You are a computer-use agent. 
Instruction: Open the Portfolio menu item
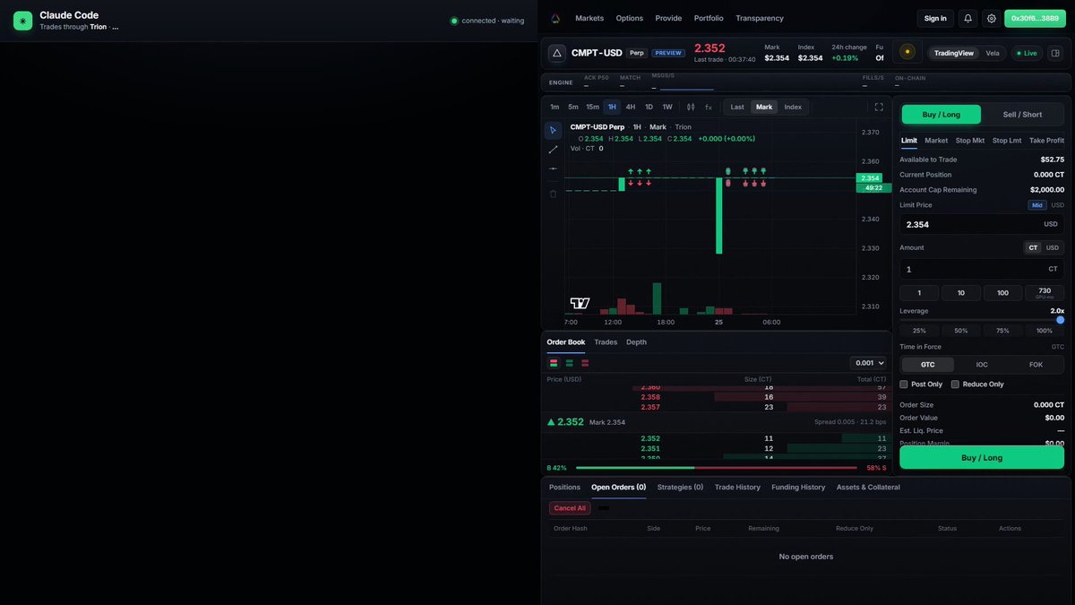709,18
